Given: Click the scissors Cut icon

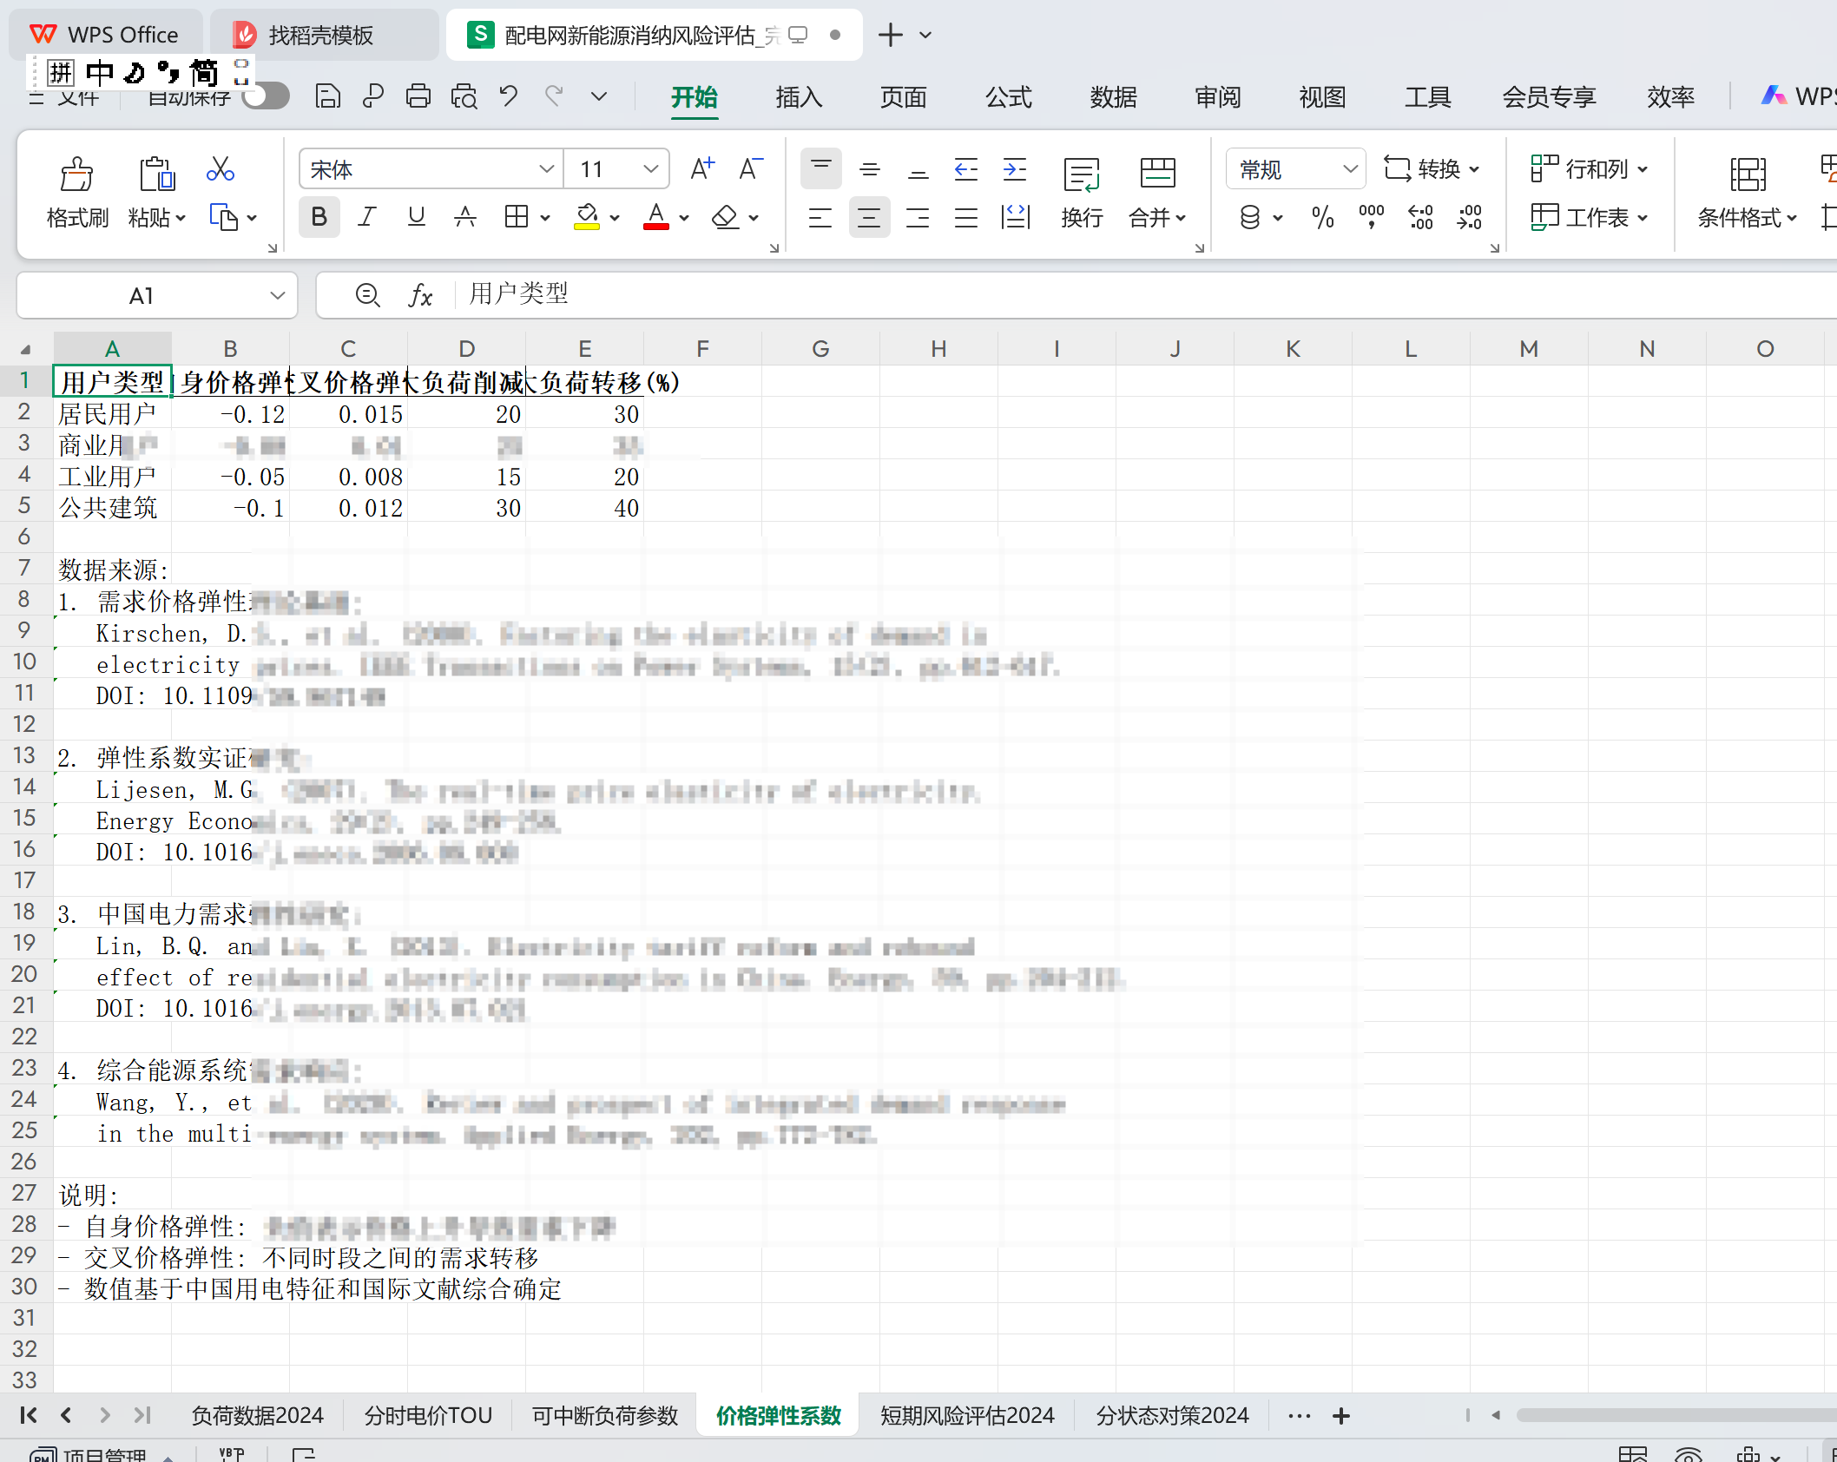Looking at the screenshot, I should 220,168.
